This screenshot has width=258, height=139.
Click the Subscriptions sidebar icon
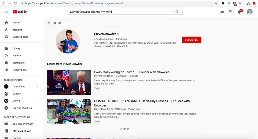click(x=6, y=37)
